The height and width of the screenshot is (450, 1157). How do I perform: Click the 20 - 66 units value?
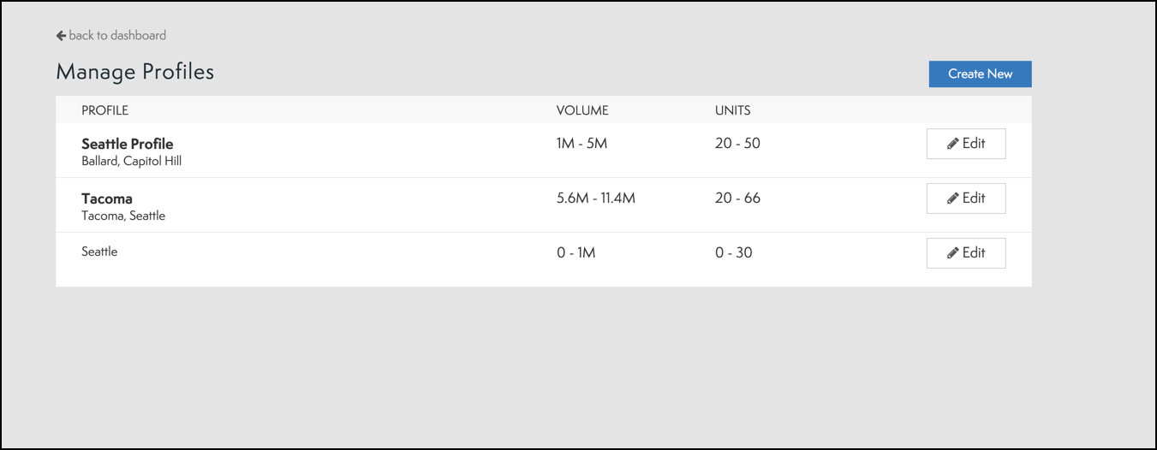pos(737,198)
